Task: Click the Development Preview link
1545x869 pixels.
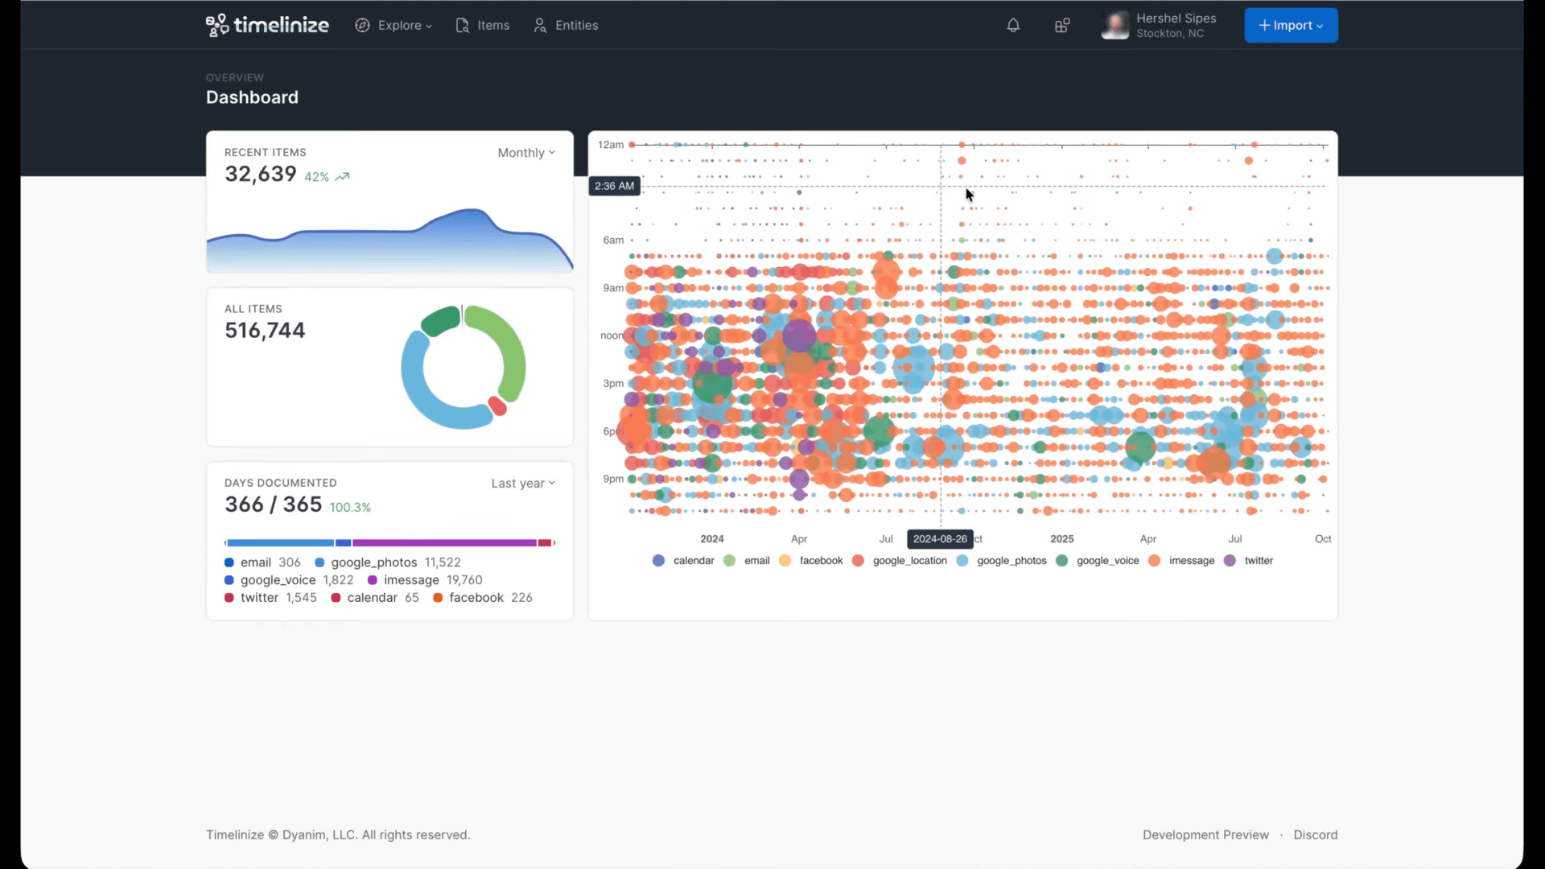Action: coord(1205,835)
